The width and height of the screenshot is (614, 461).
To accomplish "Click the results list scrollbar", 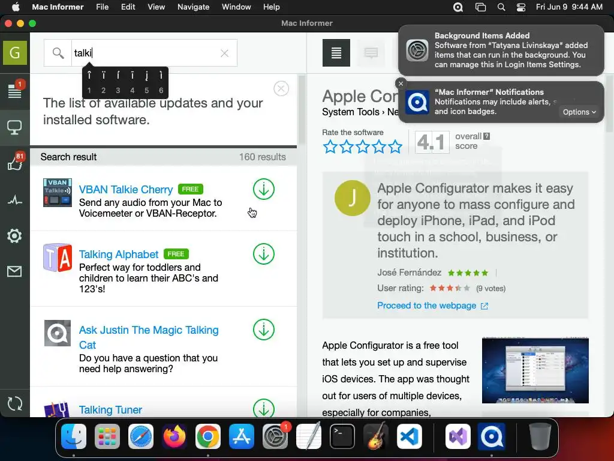I will [x=301, y=110].
